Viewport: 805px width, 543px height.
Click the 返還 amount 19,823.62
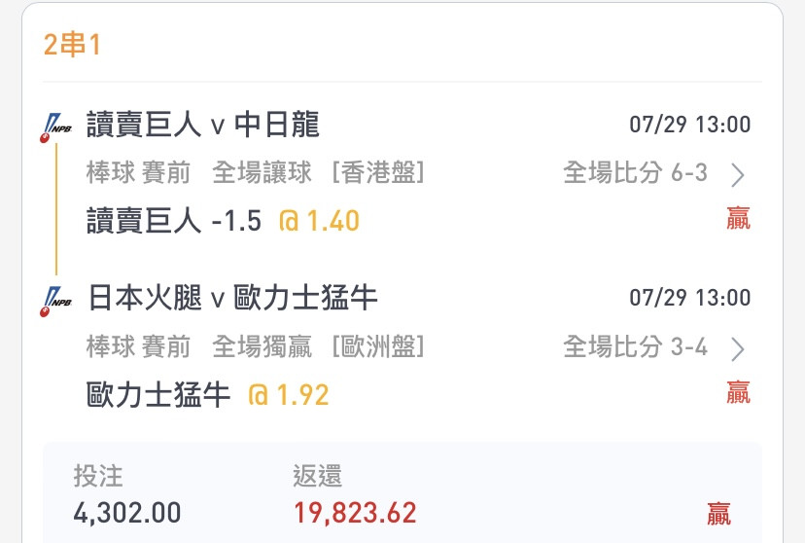pos(355,513)
